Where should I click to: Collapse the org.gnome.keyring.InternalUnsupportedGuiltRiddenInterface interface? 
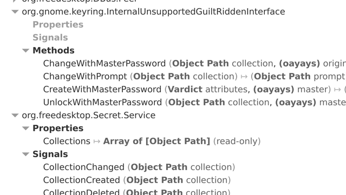tap(15, 11)
